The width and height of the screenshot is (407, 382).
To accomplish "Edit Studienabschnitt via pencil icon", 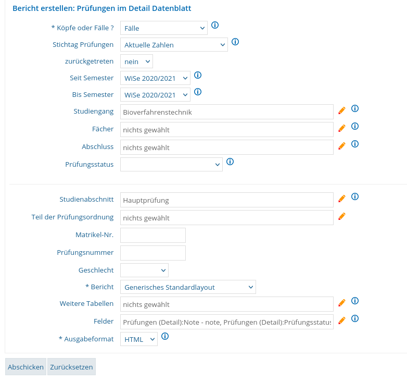I will pos(342,199).
